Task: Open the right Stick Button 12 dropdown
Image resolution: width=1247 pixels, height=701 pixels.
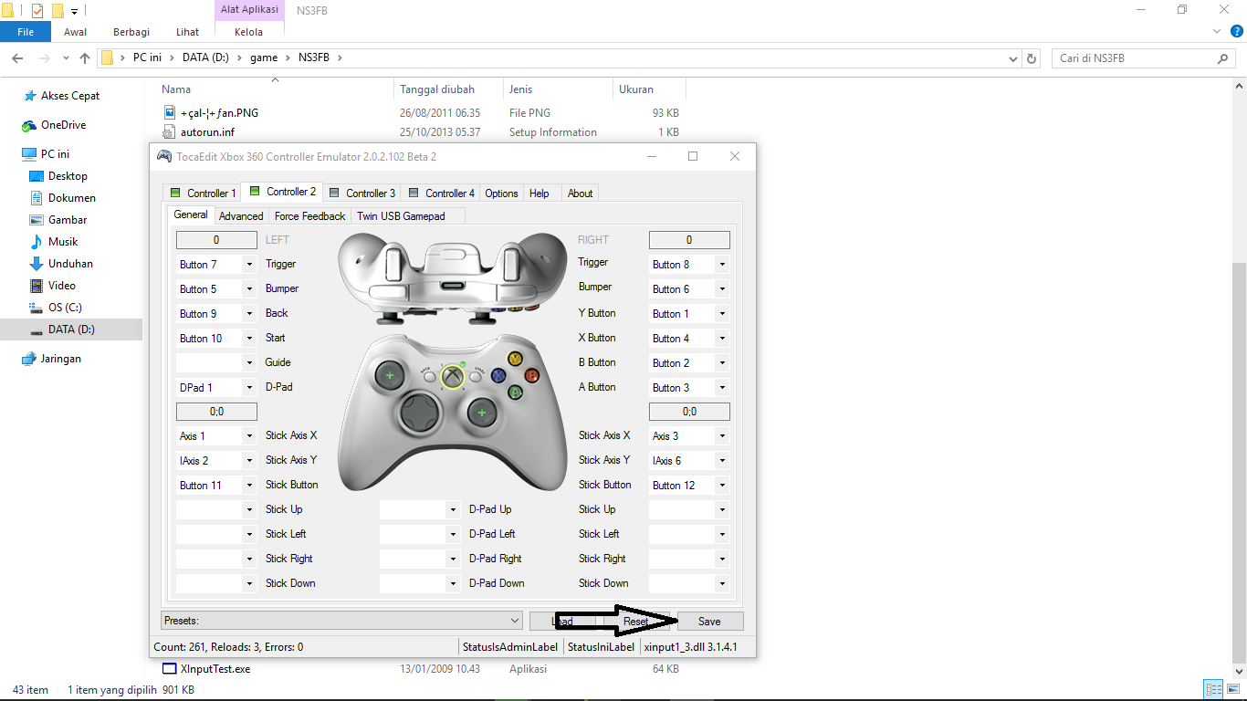Action: point(722,486)
